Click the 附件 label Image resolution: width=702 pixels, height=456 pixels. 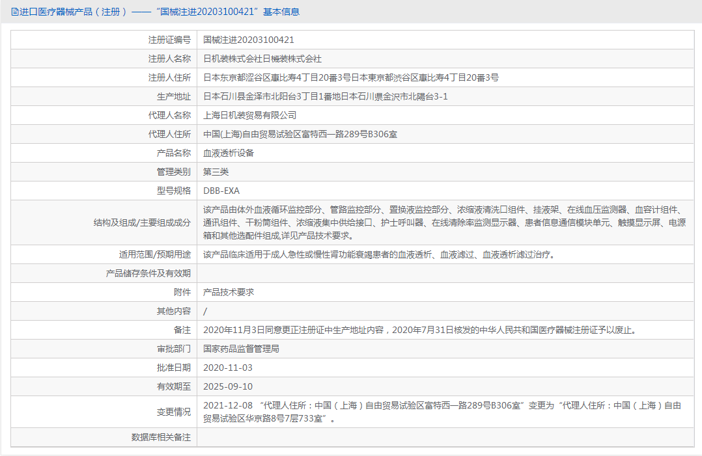182,292
